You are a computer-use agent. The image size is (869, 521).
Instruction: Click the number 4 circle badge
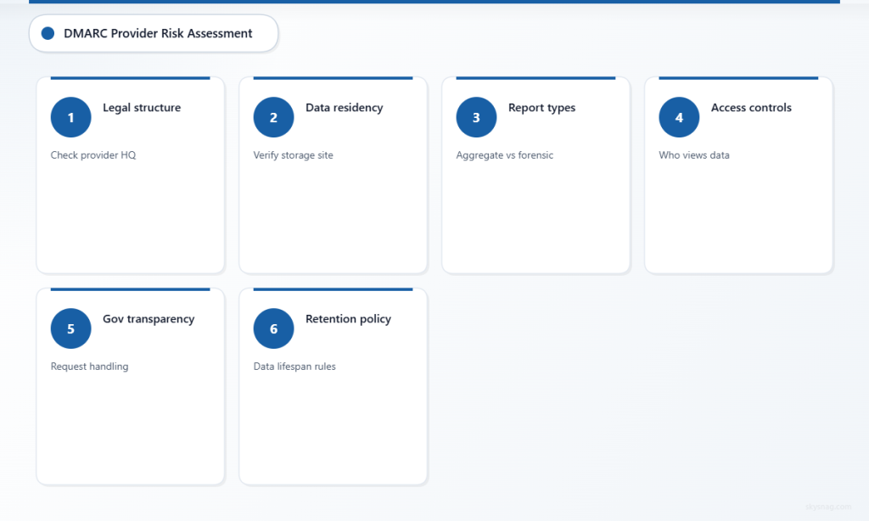pos(680,117)
